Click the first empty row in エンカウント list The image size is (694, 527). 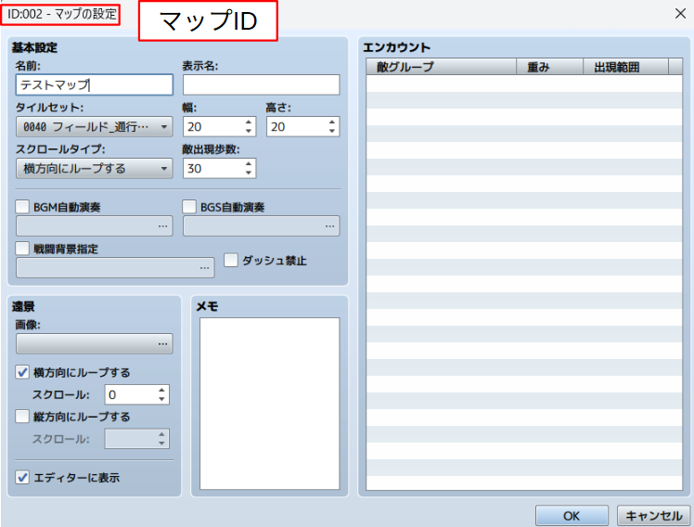(x=524, y=84)
